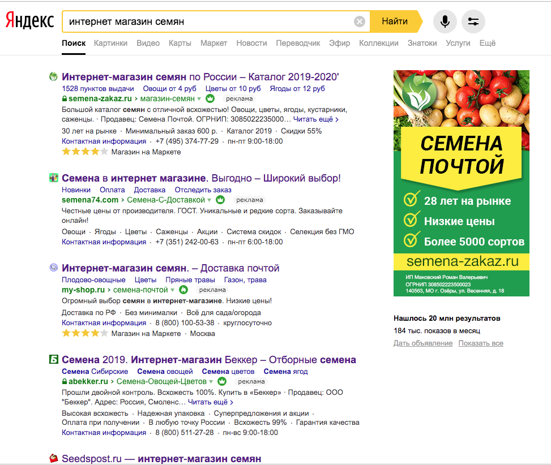Click the semena-zakaz.ru green URL

(x=100, y=98)
